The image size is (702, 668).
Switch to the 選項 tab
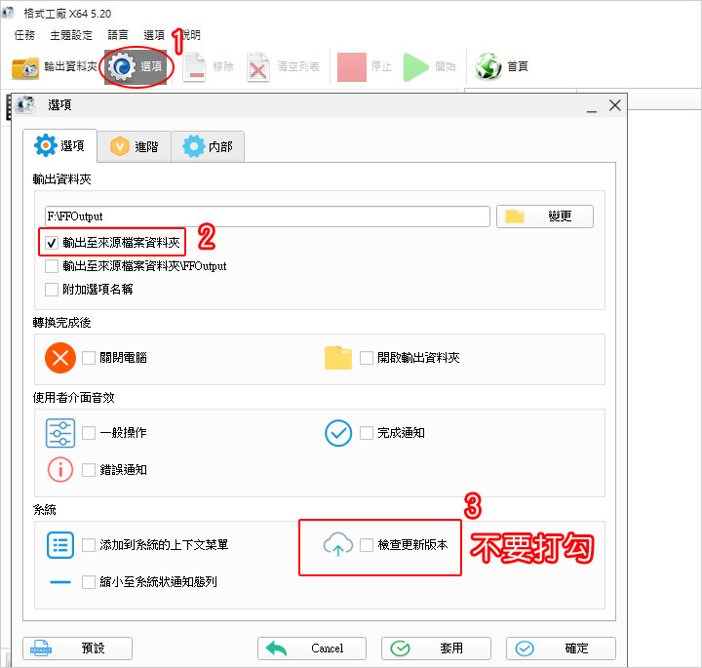pyautogui.click(x=59, y=146)
